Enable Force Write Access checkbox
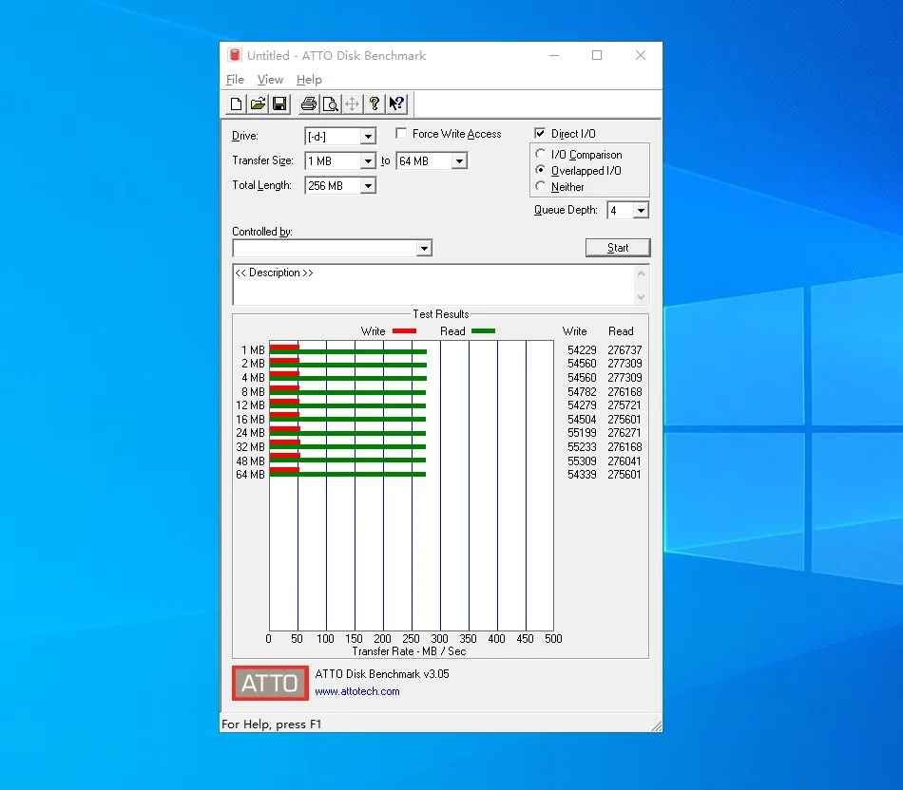 (x=401, y=134)
